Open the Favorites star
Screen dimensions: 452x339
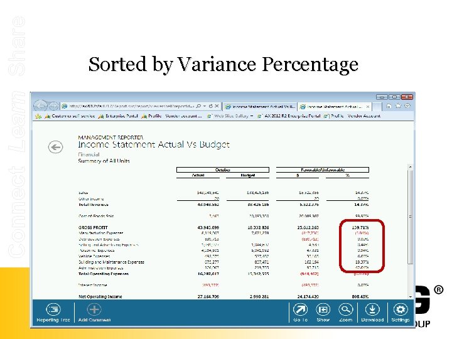click(398, 106)
